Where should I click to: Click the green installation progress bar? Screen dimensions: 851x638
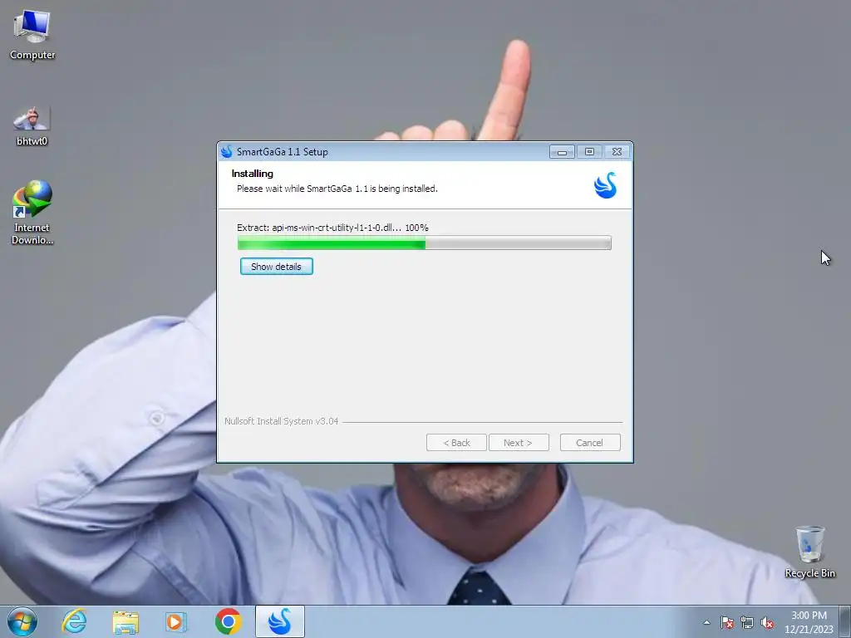[425, 243]
